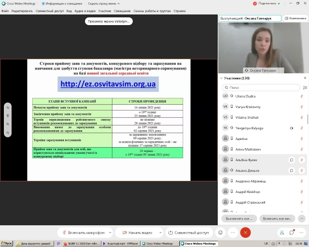Turn on microphone with Включить микрофон
309x247 pixels.
pos(83,233)
